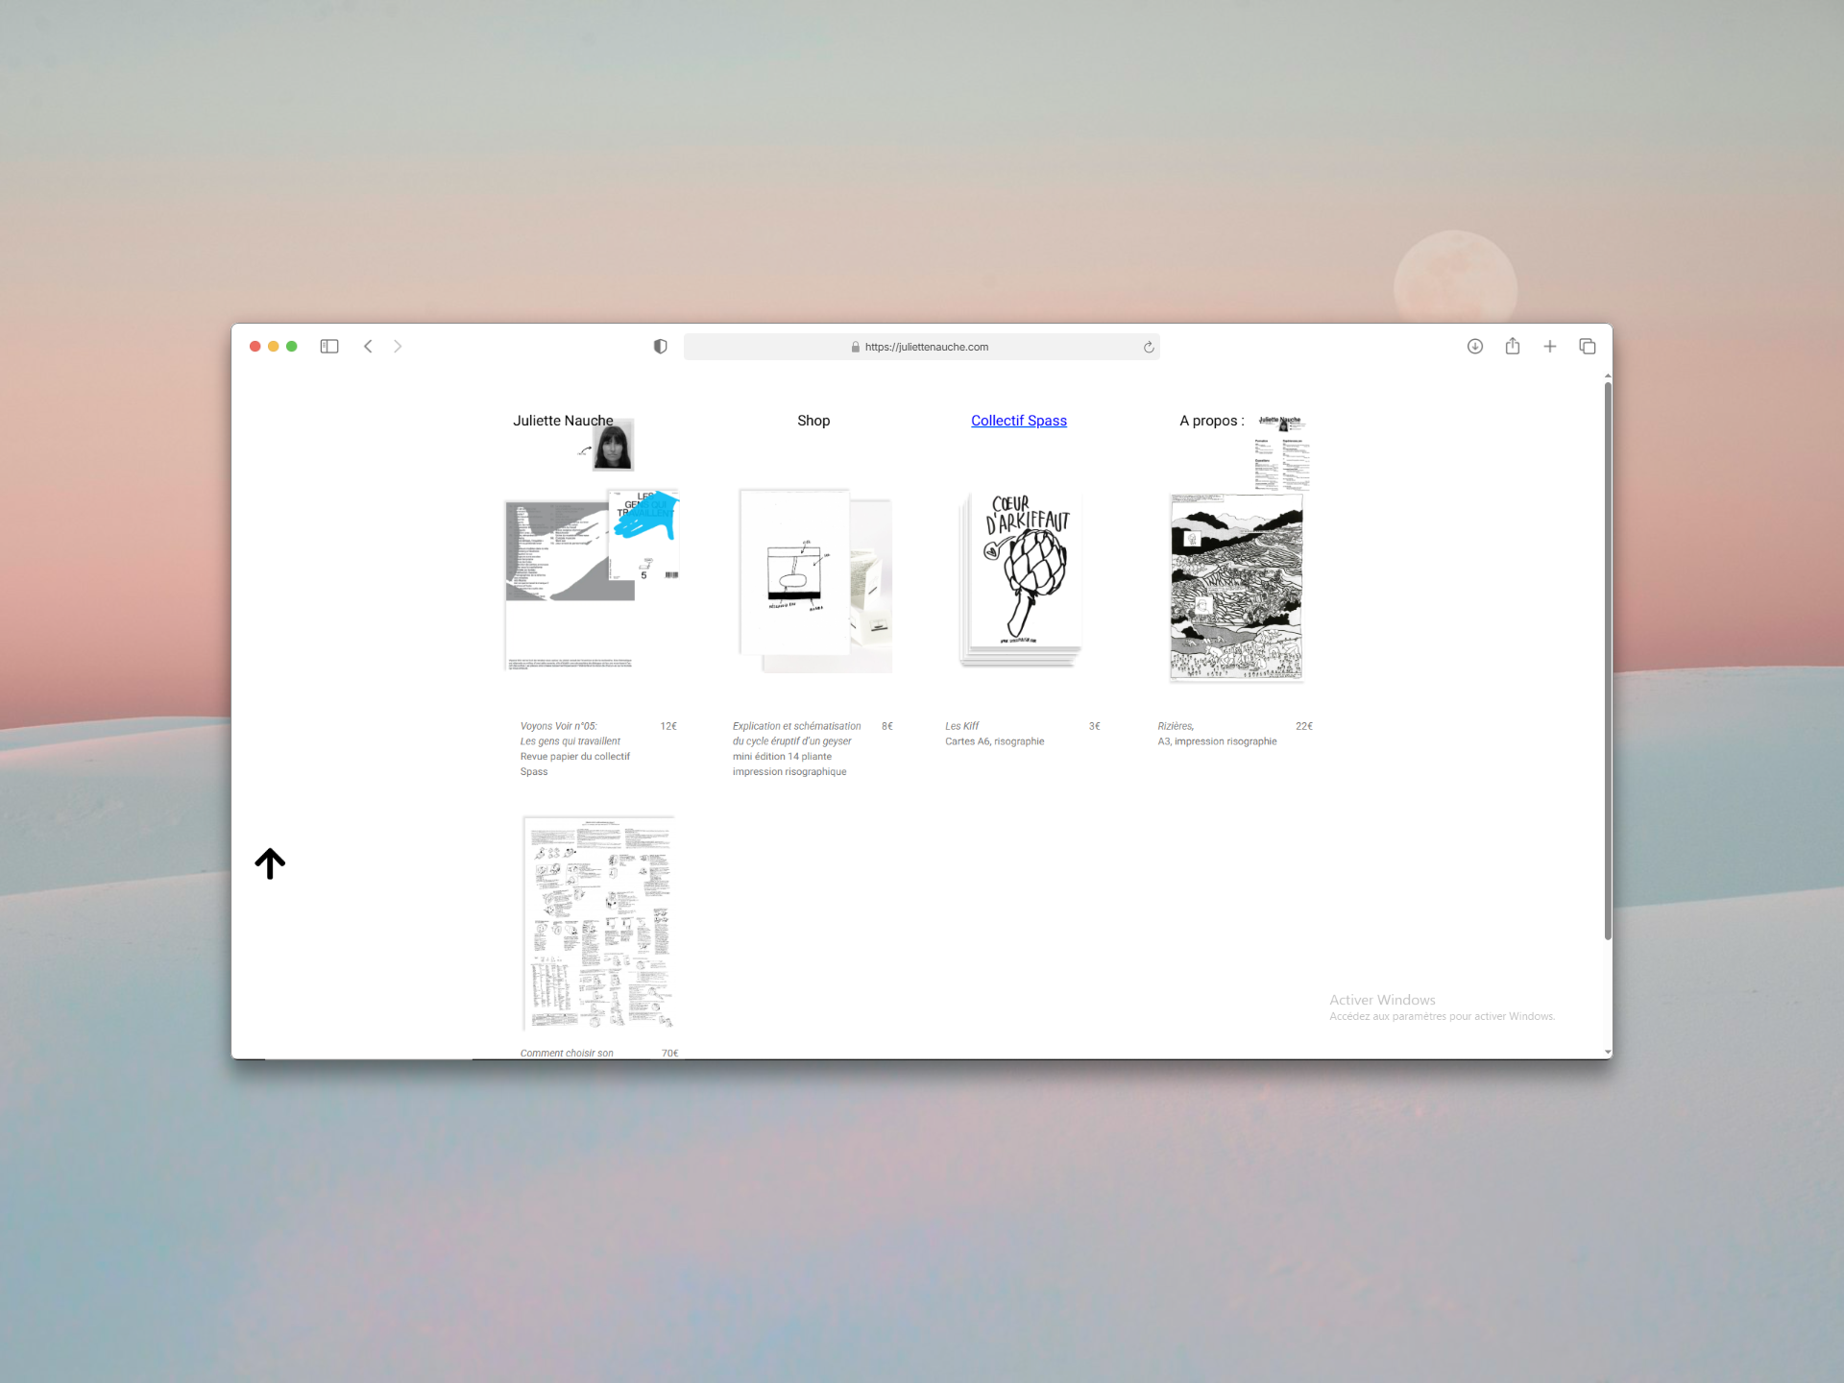
Task: Click the address bar URL field
Action: [x=922, y=348]
